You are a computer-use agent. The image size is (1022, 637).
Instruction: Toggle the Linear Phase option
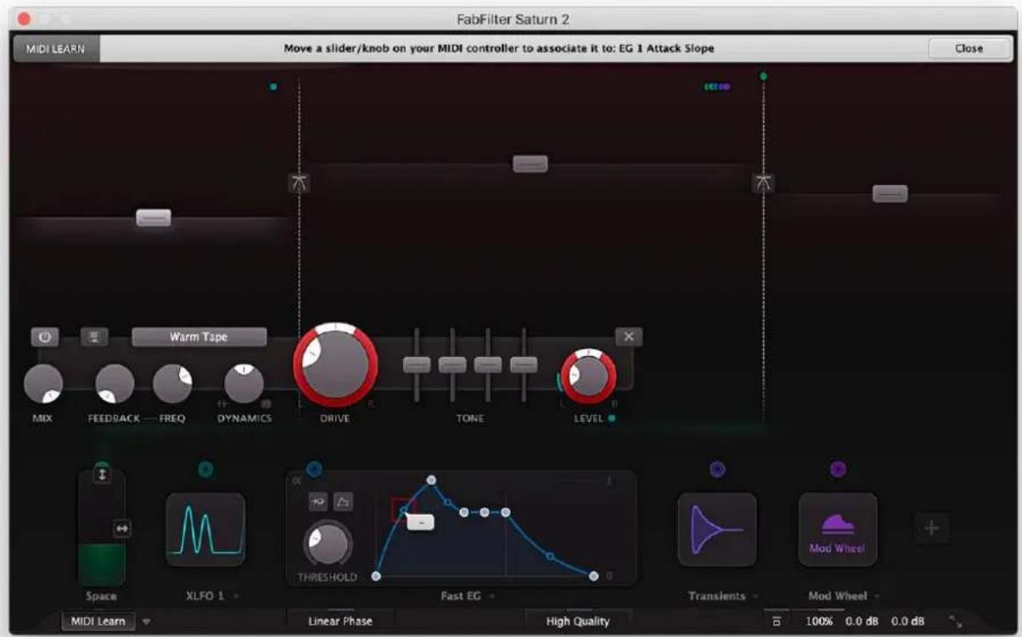click(340, 622)
